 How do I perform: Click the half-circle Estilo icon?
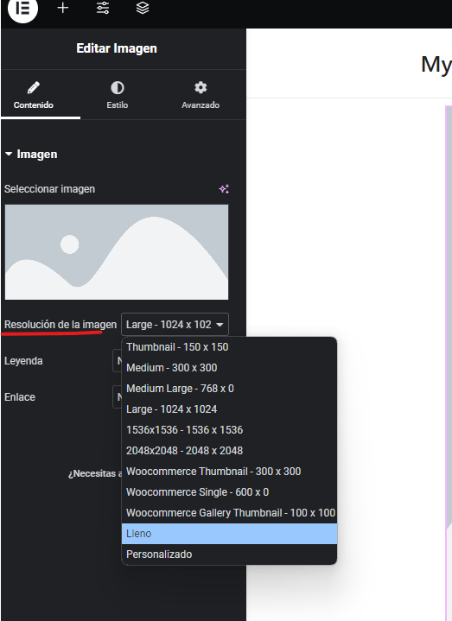tap(118, 87)
